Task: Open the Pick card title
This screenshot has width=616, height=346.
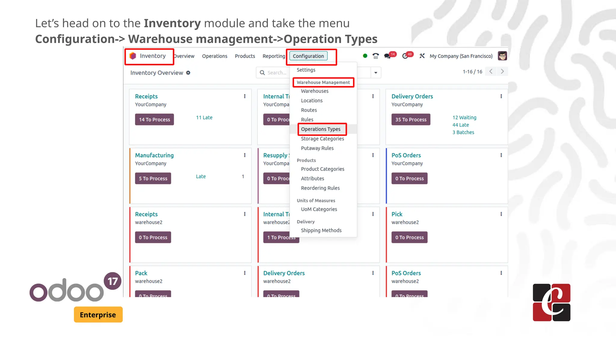Action: 397,214
